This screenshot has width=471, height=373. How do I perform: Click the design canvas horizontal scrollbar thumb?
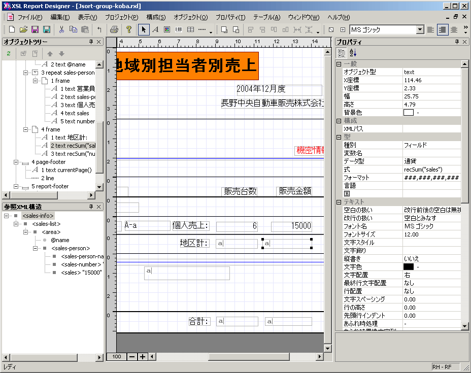[249, 356]
